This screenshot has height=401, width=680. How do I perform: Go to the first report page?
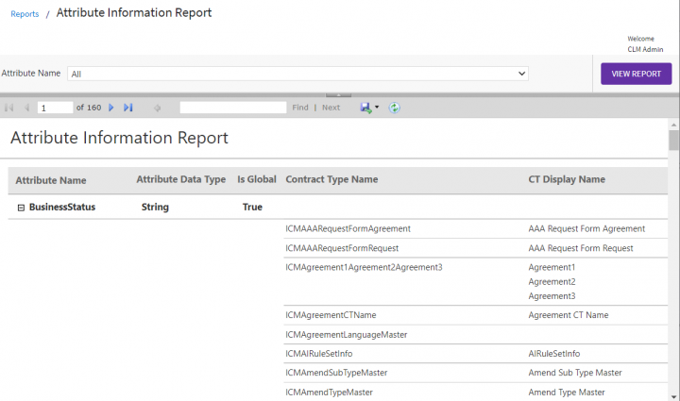point(9,108)
